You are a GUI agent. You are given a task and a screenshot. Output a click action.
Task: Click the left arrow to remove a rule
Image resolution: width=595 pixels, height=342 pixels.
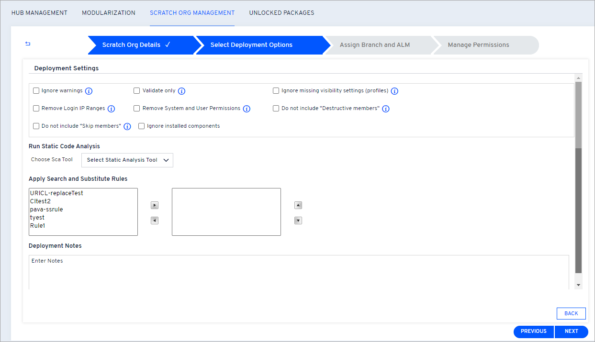tap(154, 220)
